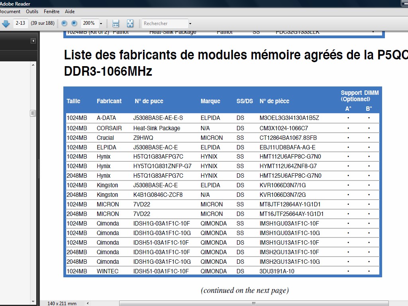Viewport: 408px width, 306px height.
Task: Open the zoom percentage dropdown arrow
Action: [101, 24]
